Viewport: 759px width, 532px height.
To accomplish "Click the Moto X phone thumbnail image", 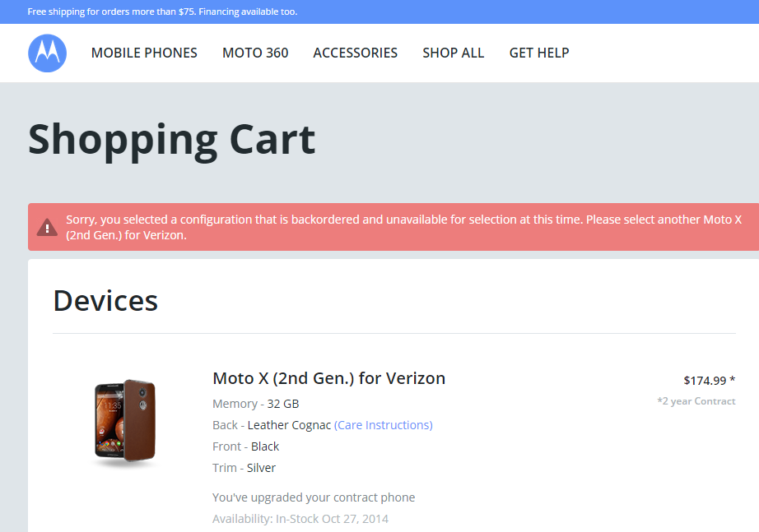I will click(124, 423).
